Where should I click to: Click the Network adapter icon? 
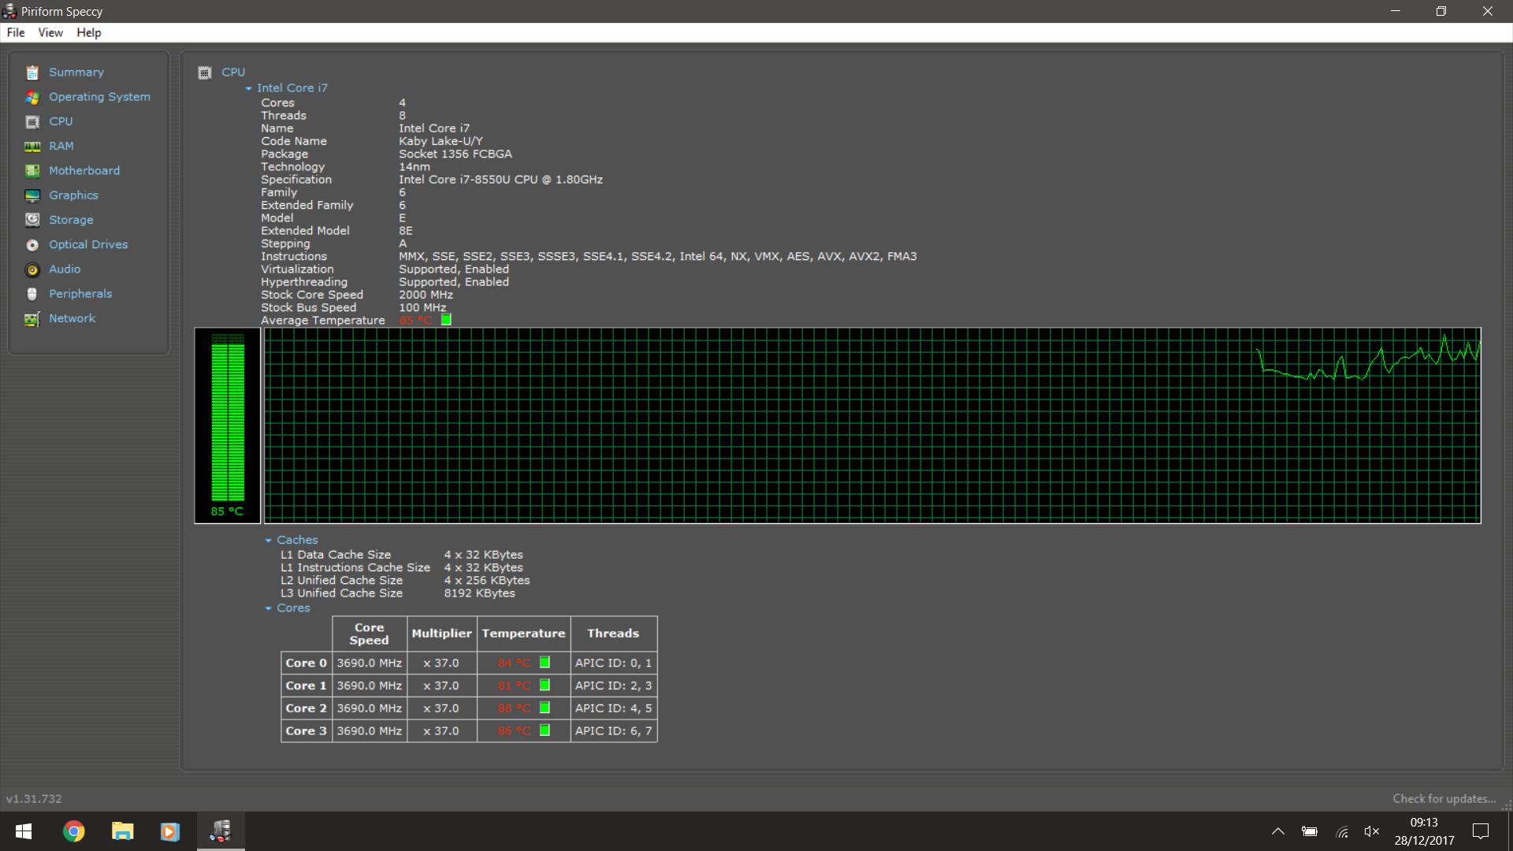32,319
